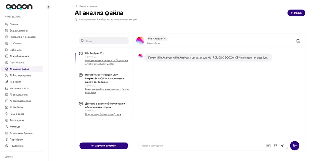Click the send message button
Viewport: 331px width, 161px height.
point(294,146)
